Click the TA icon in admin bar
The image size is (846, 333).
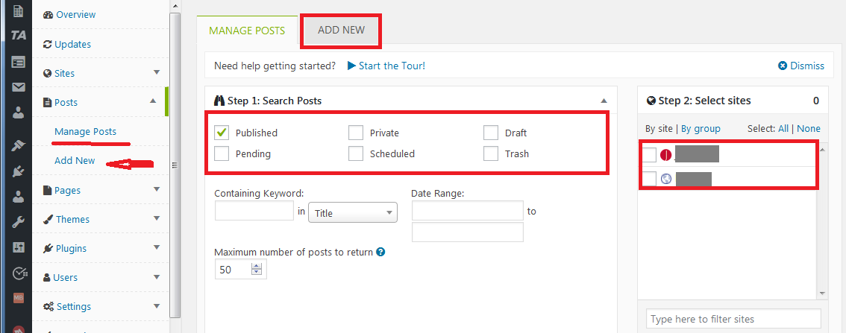19,36
